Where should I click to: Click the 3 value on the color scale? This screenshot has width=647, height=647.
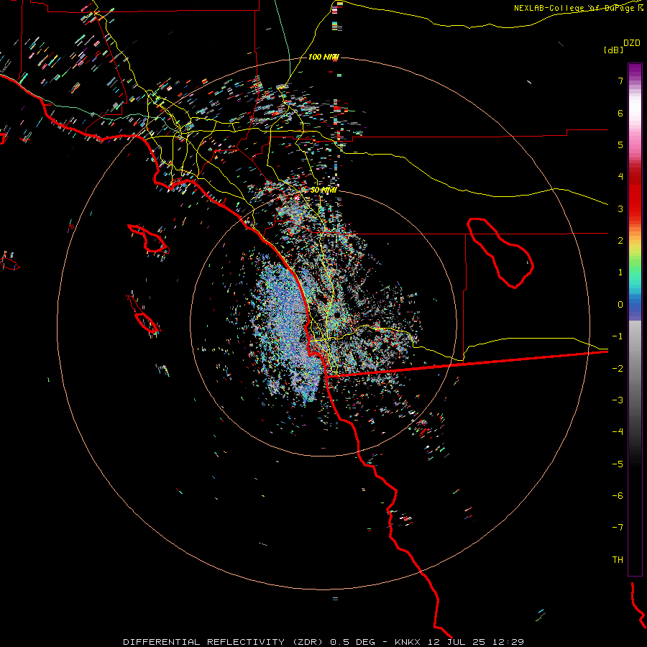[x=620, y=208]
